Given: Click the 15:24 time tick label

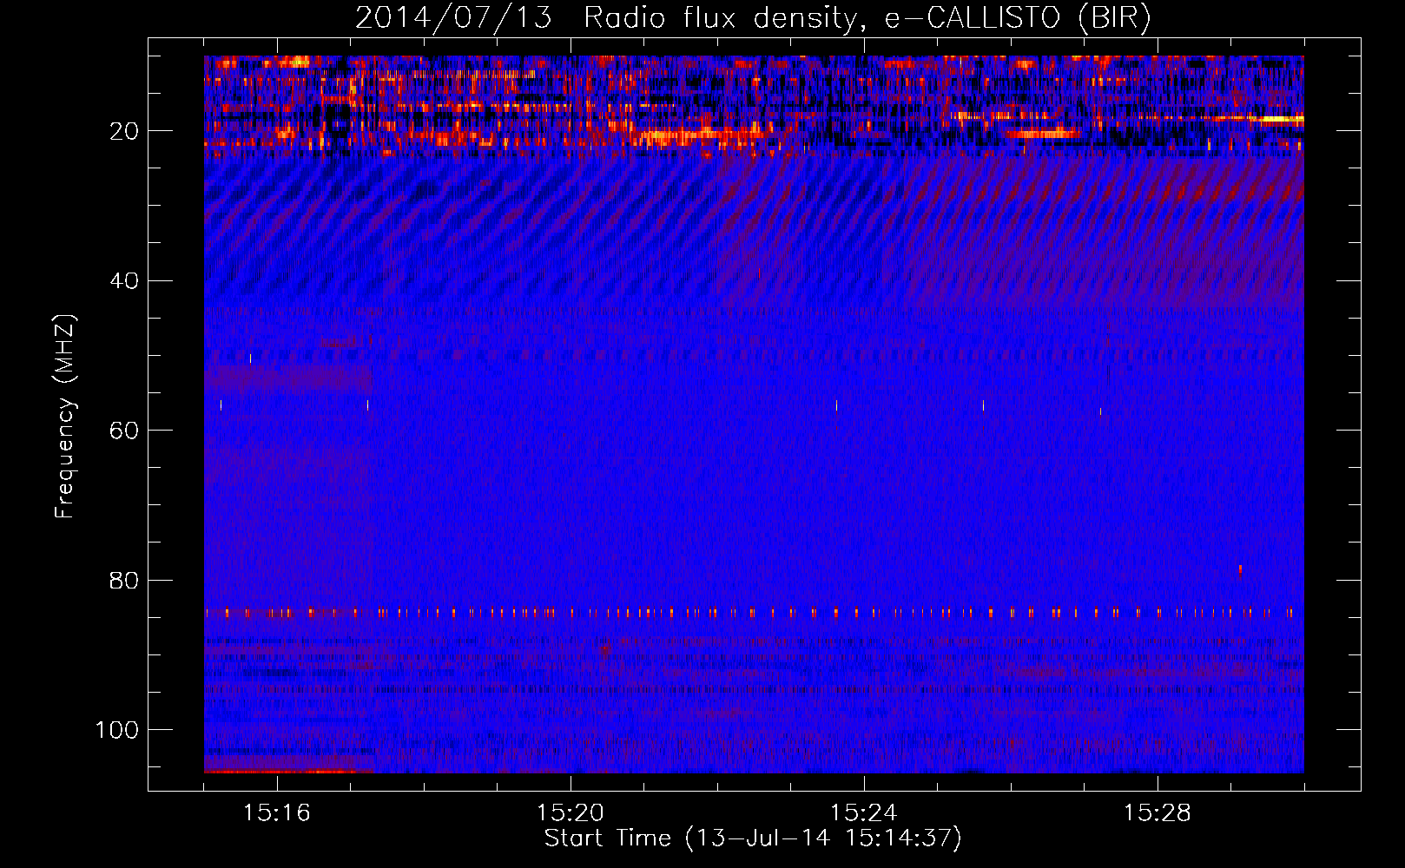Looking at the screenshot, I should (x=864, y=812).
